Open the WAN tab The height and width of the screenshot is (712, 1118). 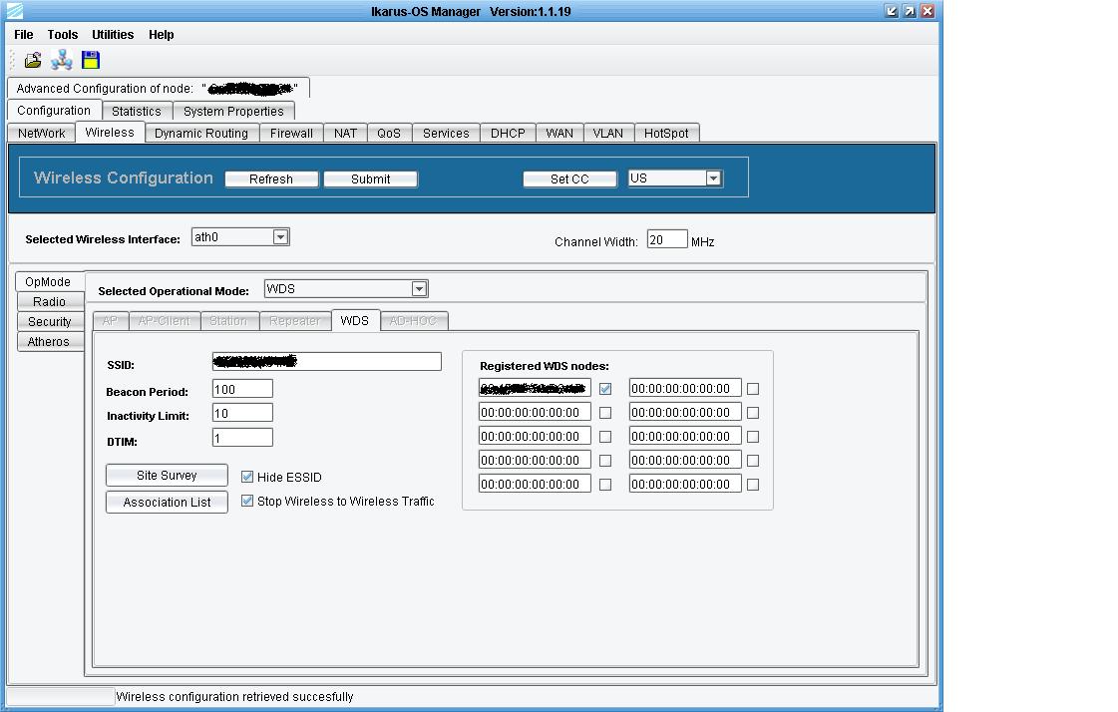[x=559, y=134]
